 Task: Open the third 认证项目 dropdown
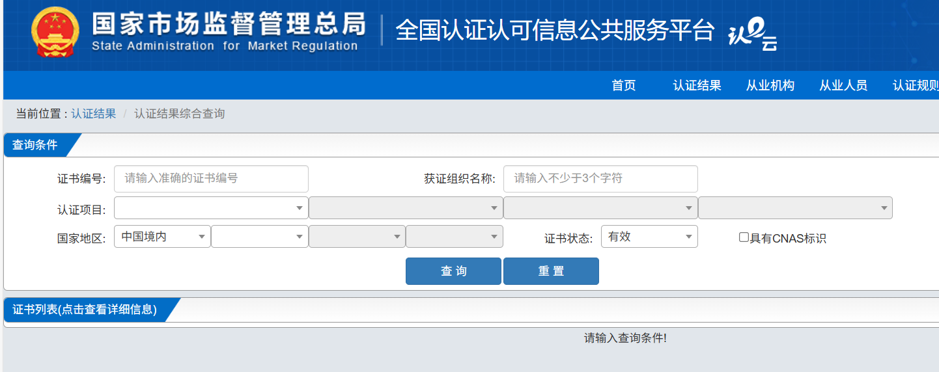click(x=600, y=208)
